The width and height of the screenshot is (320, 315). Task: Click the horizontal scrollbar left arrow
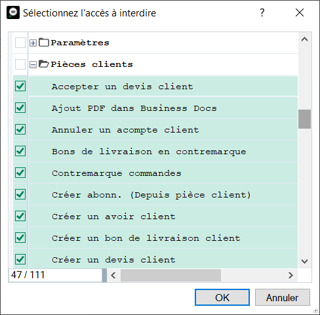[x=113, y=275]
